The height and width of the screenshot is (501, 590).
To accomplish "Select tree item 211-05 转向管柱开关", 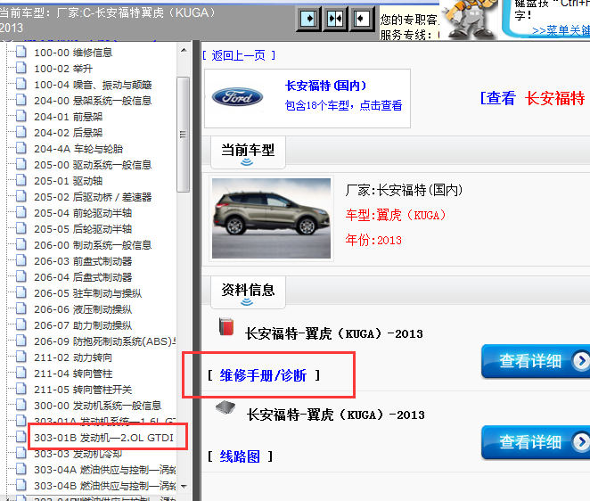I will click(x=83, y=390).
